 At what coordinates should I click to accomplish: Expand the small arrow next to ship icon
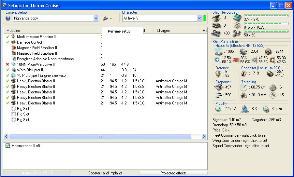point(111,18)
